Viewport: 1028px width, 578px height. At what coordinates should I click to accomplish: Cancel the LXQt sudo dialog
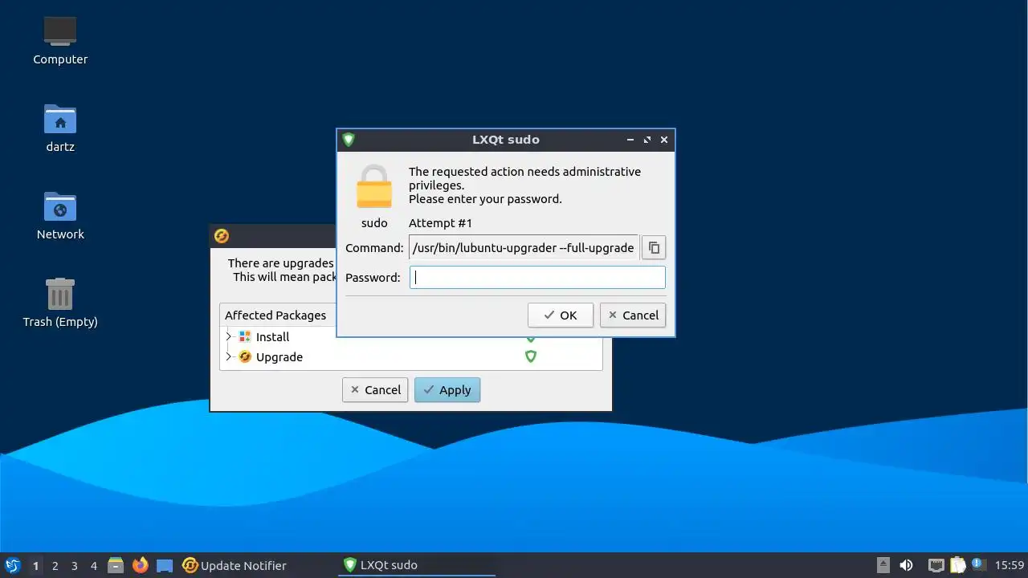pyautogui.click(x=633, y=315)
